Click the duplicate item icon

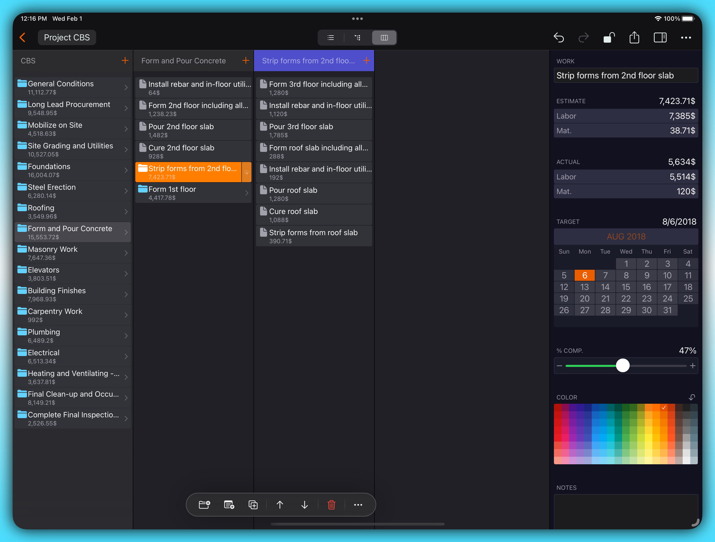(x=253, y=505)
